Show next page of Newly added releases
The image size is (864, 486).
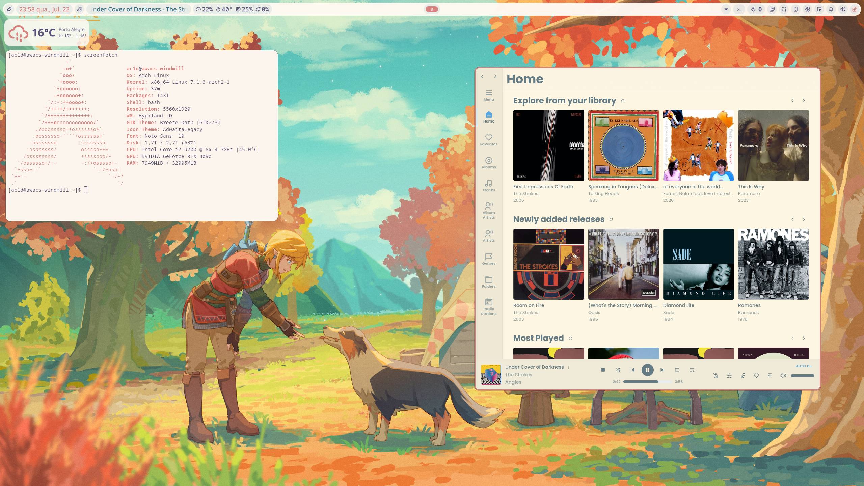804,219
